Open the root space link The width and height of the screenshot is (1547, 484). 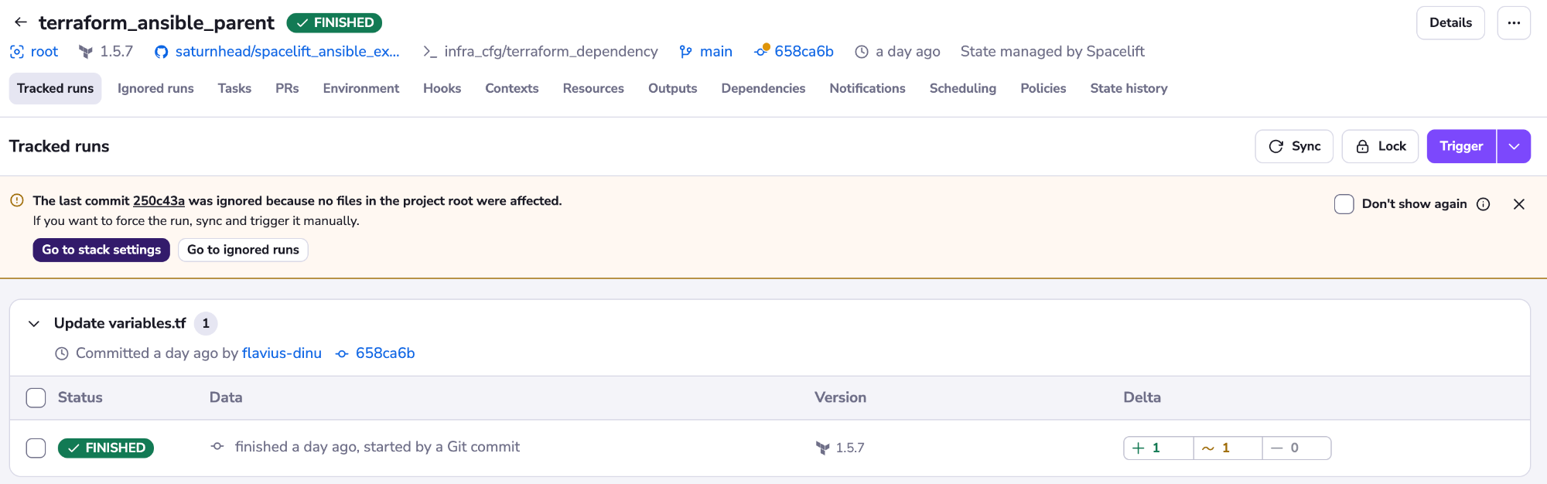pyautogui.click(x=44, y=52)
